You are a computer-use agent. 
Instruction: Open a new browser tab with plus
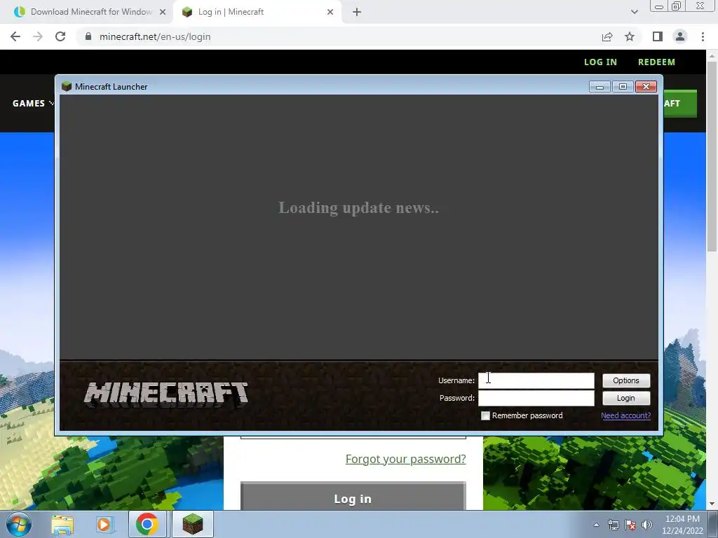pyautogui.click(x=357, y=13)
